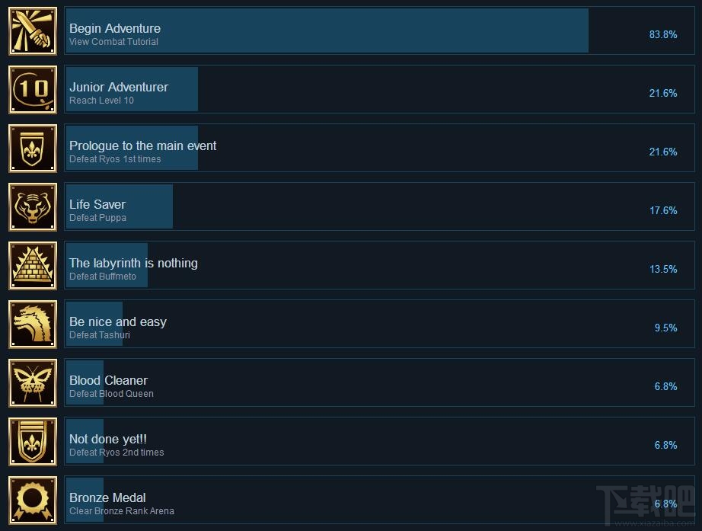The image size is (702, 531).
Task: Click the 21.6% value for Junior Adventurer
Action: [x=663, y=93]
